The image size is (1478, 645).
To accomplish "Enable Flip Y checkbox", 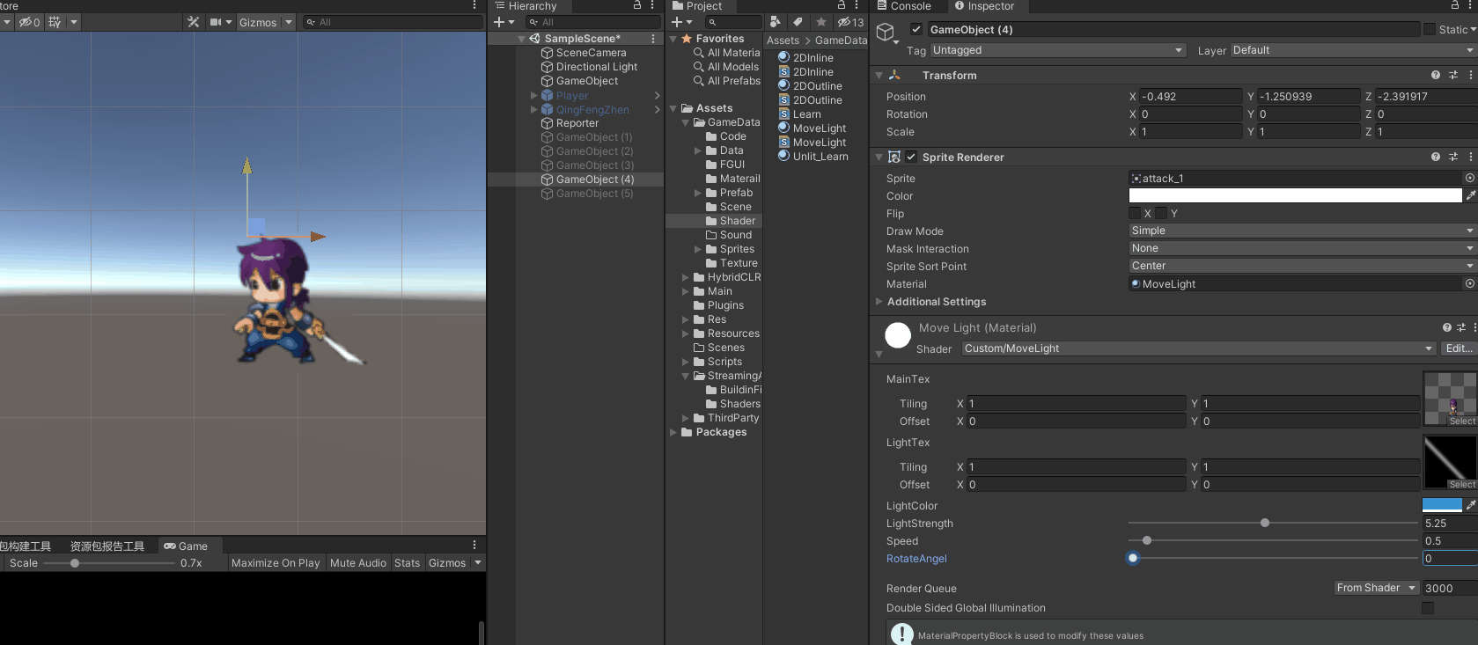I will coord(1161,213).
